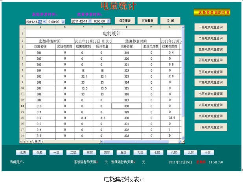Open 五层电表电量查询 on the right panel
This screenshot has height=183, width=243.
coord(210,72)
